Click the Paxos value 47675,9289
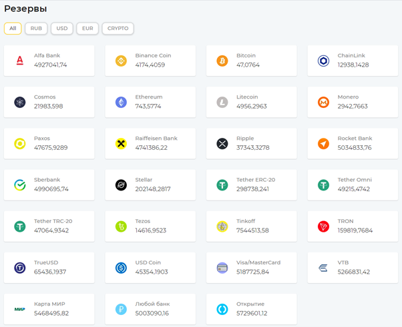Image resolution: width=402 pixels, height=327 pixels. point(51,148)
